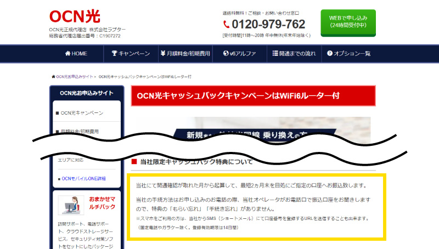Click the green WEBで申し込み button

[x=348, y=23]
